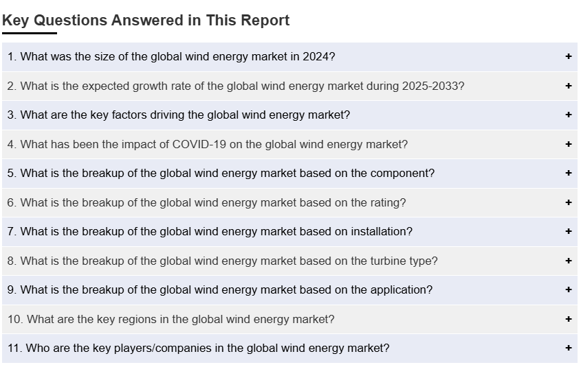Expand question 1 about 2024 market size

click(x=171, y=57)
